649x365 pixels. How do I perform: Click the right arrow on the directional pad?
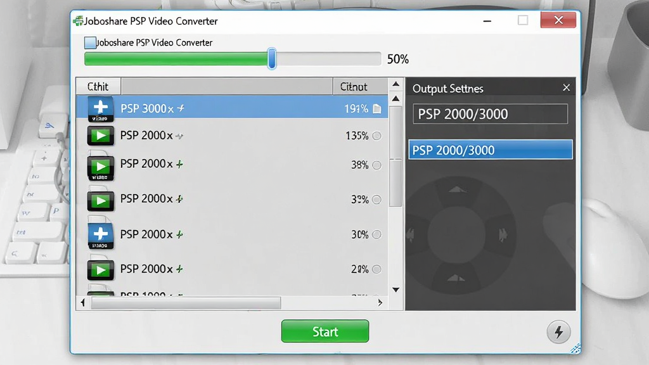click(x=503, y=234)
